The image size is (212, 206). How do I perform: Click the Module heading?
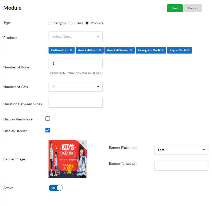coord(13,8)
